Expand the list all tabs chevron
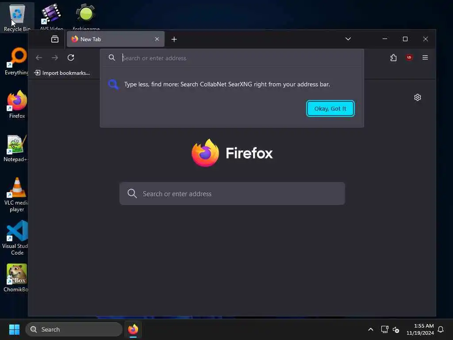 click(348, 39)
